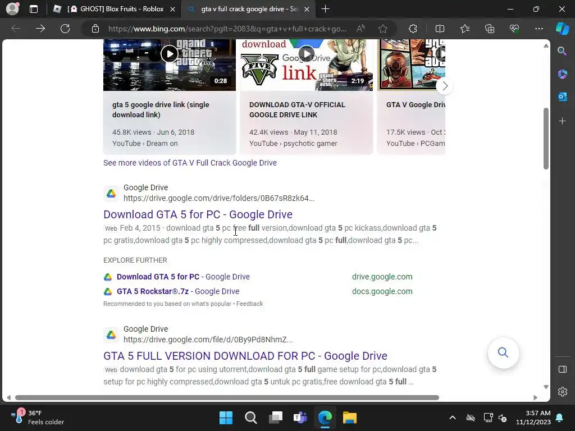Click the floating round search button

tap(503, 352)
